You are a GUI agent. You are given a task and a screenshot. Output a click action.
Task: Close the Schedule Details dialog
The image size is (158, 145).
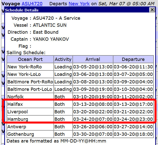pyautogui.click(x=152, y=10)
